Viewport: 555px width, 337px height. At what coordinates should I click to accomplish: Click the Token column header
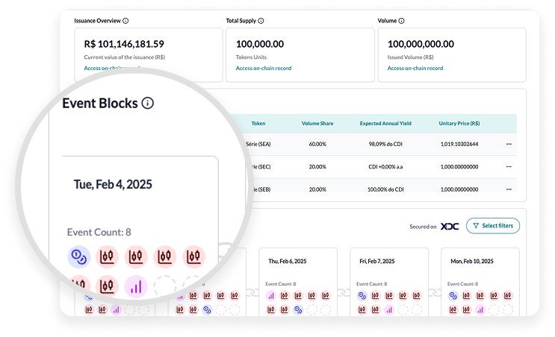(x=258, y=123)
